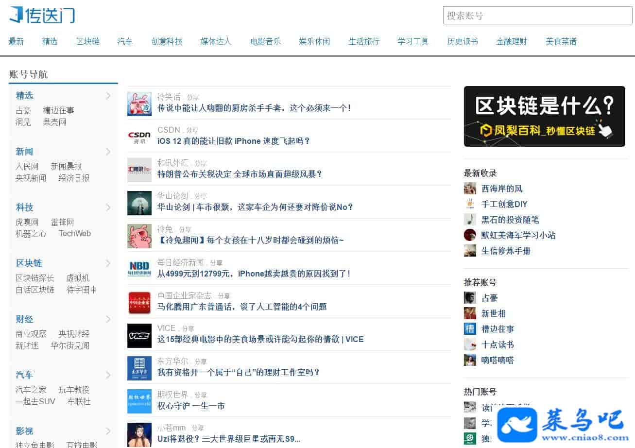Expand the 影视 section chevron

108,431
